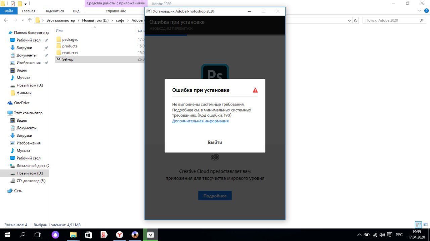Open clock showing 19:59 17.04.2020

point(416,235)
